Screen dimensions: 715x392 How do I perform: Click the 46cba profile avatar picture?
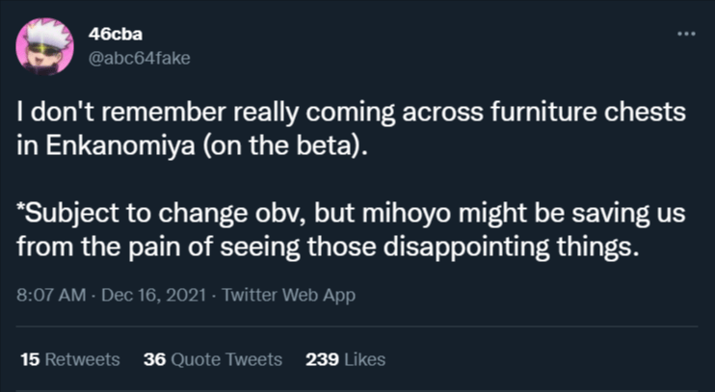tap(44, 47)
